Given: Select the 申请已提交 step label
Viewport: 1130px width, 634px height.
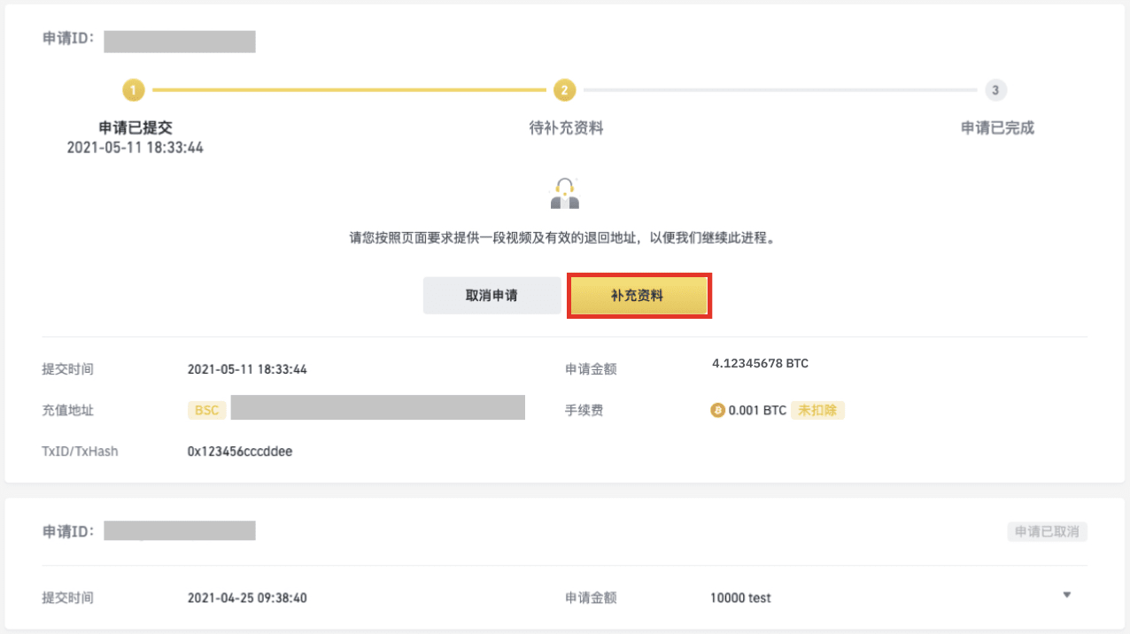Looking at the screenshot, I should (135, 128).
